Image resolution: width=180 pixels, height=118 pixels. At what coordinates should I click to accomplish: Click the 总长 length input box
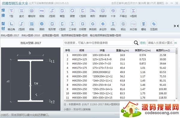[160, 43]
